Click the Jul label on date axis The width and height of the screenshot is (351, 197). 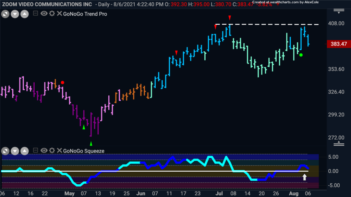(x=219, y=194)
